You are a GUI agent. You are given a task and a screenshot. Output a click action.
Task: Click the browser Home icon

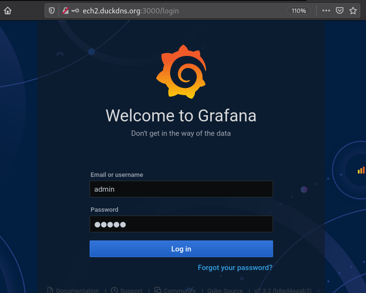pos(8,11)
